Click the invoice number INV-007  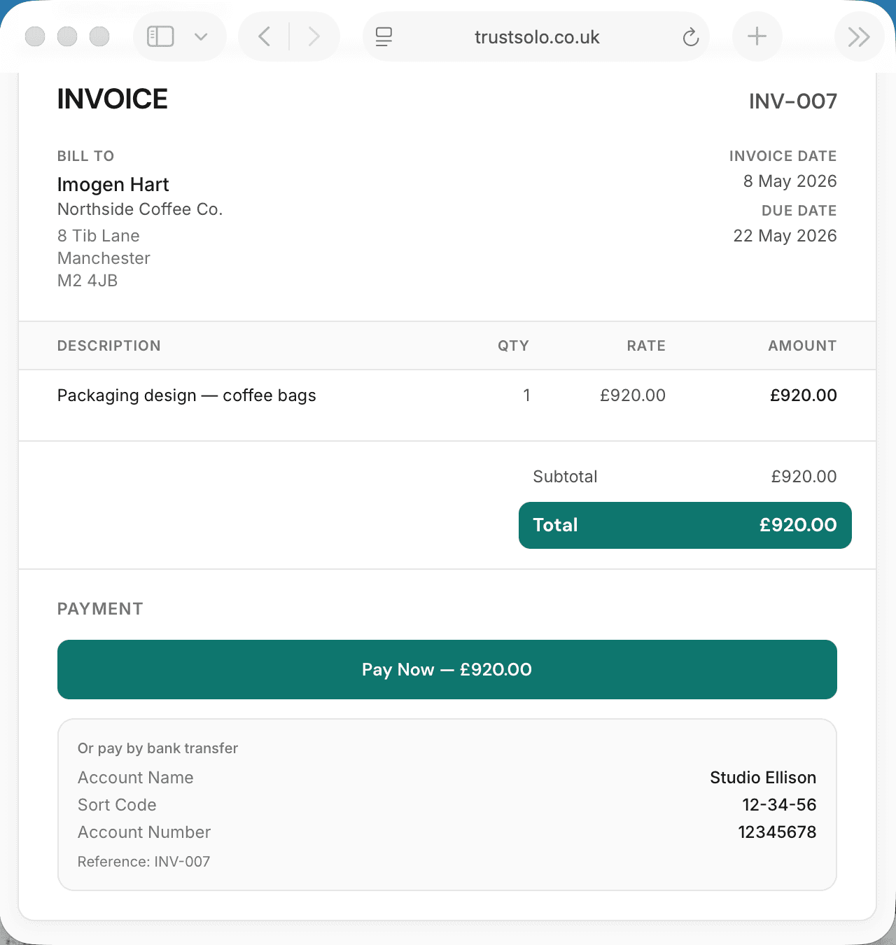click(793, 101)
